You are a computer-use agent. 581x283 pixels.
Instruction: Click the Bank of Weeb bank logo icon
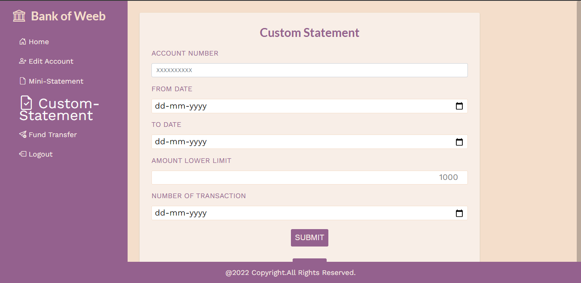[x=19, y=16]
